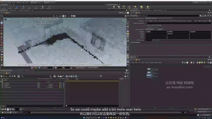The image size is (212, 119).
Task: Switch to the Animation Editor pane tab
Action: click(12, 10)
